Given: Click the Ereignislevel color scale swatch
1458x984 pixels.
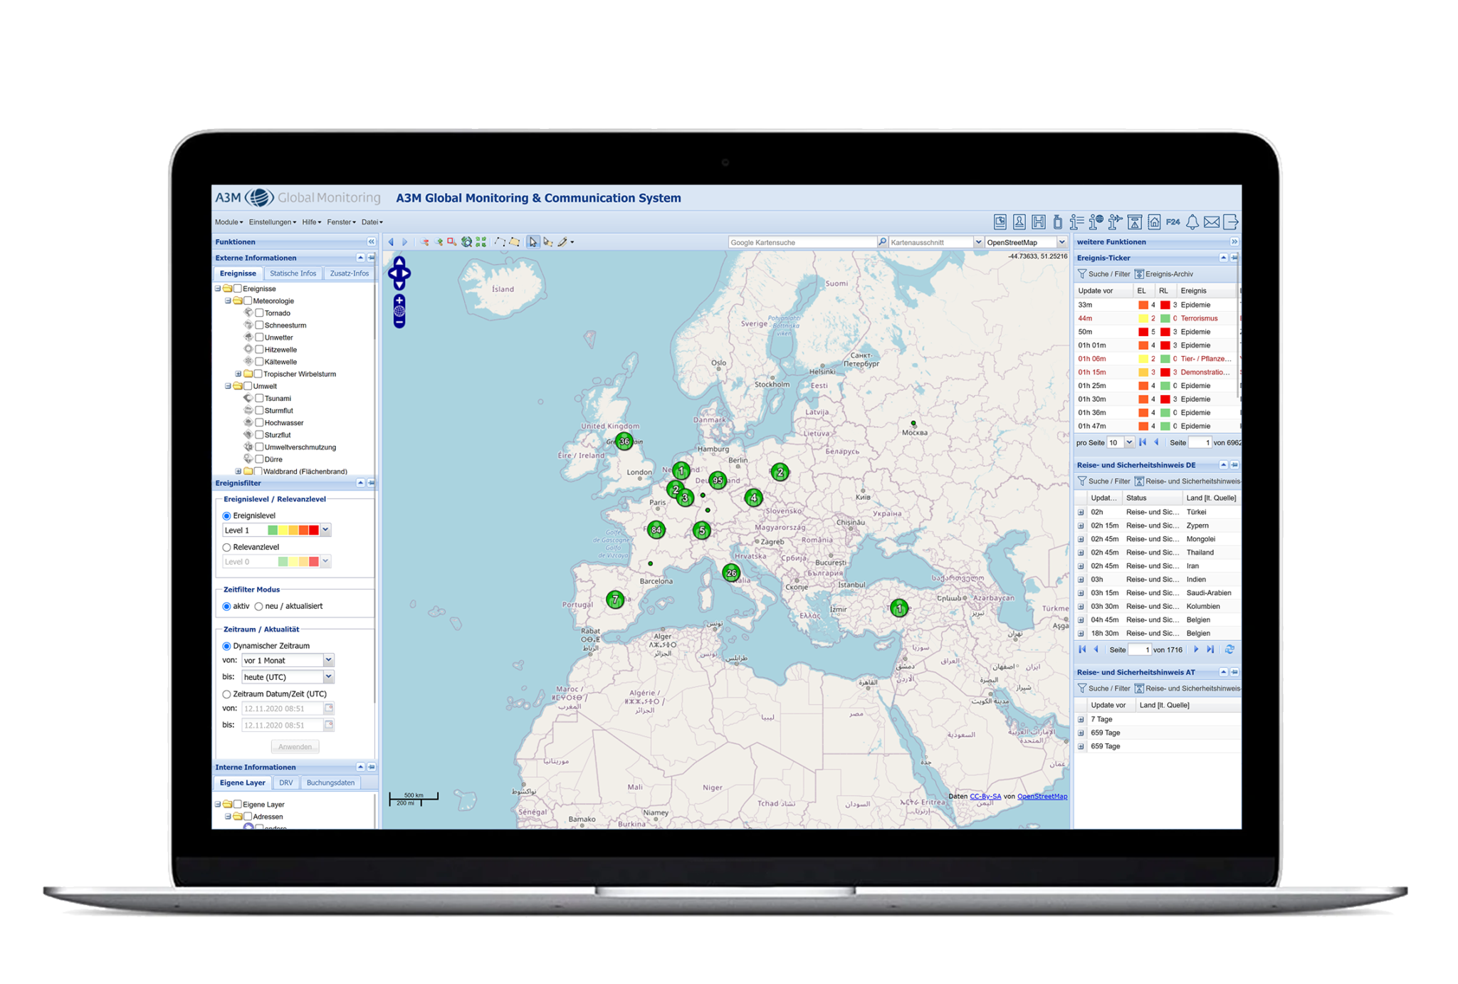Looking at the screenshot, I should (x=293, y=530).
